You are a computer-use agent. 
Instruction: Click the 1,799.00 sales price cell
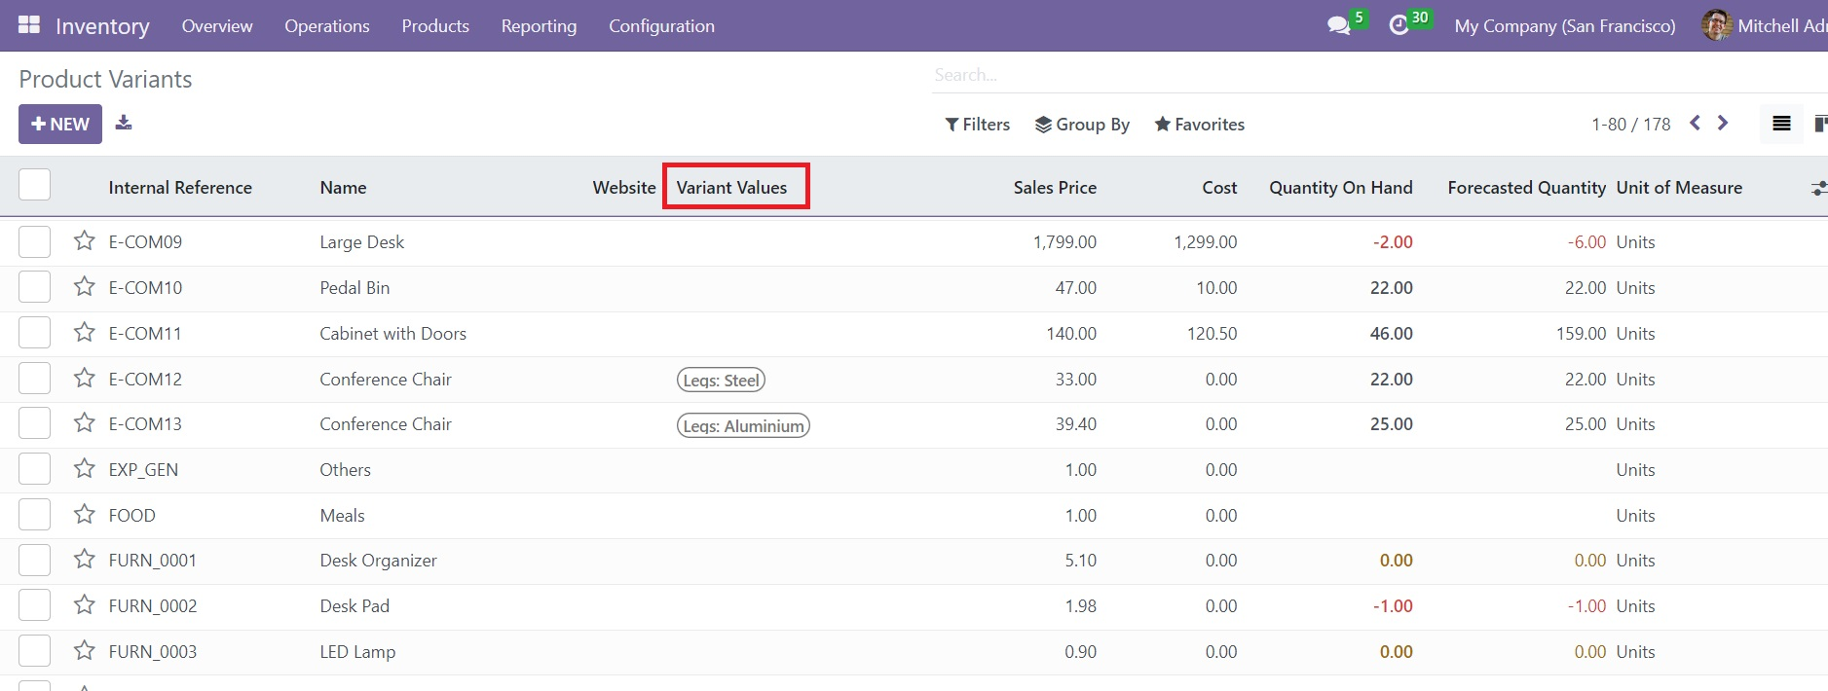pyautogui.click(x=1064, y=242)
